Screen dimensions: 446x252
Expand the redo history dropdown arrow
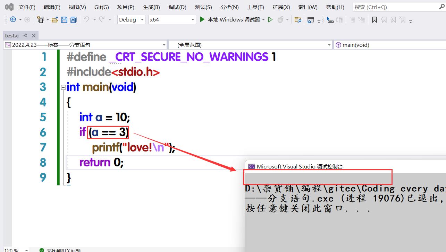110,20
